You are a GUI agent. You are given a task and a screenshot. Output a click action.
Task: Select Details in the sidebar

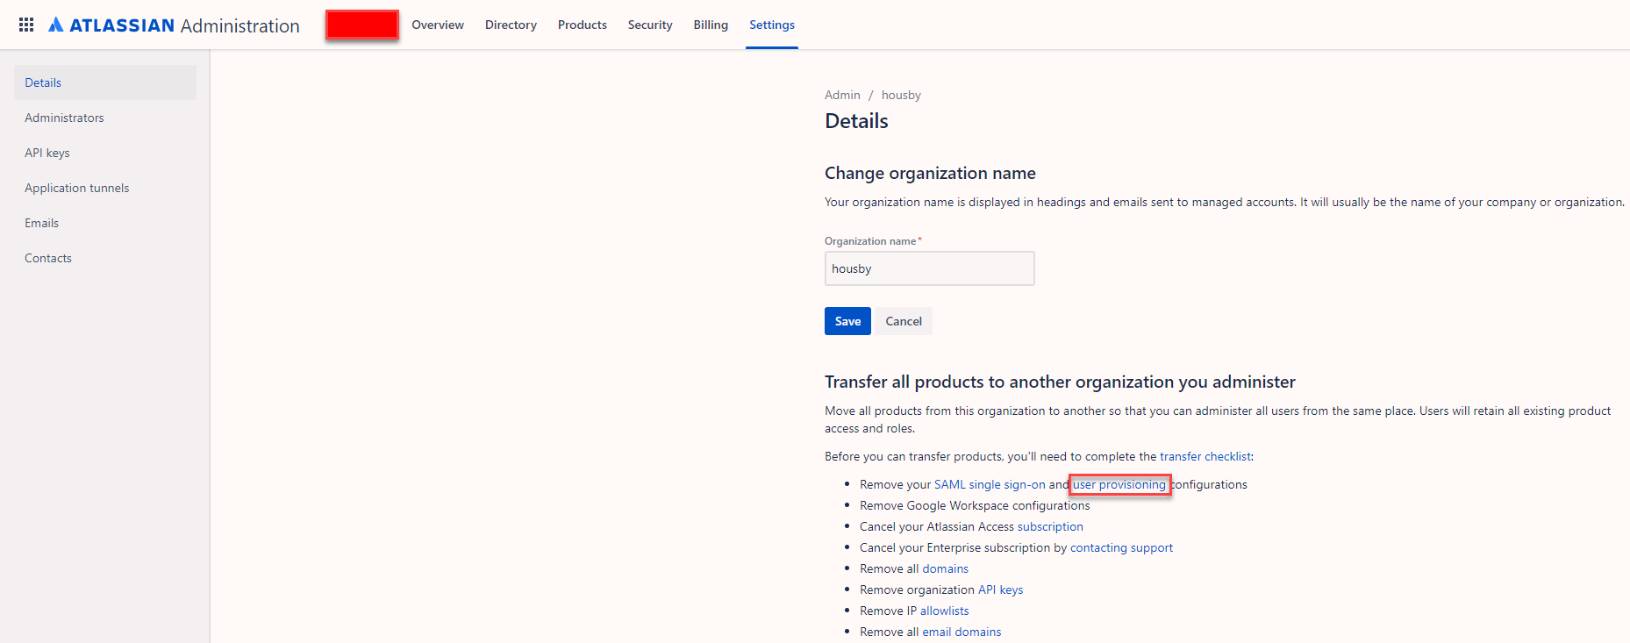coord(105,82)
